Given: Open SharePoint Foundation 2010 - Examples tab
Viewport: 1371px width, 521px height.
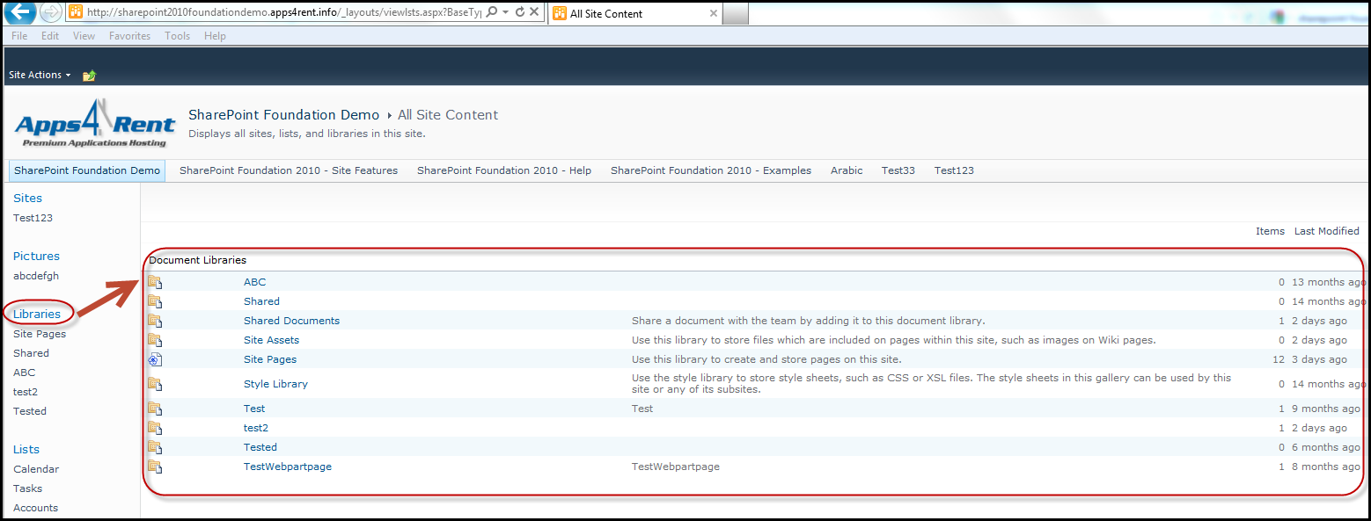Looking at the screenshot, I should (x=711, y=170).
